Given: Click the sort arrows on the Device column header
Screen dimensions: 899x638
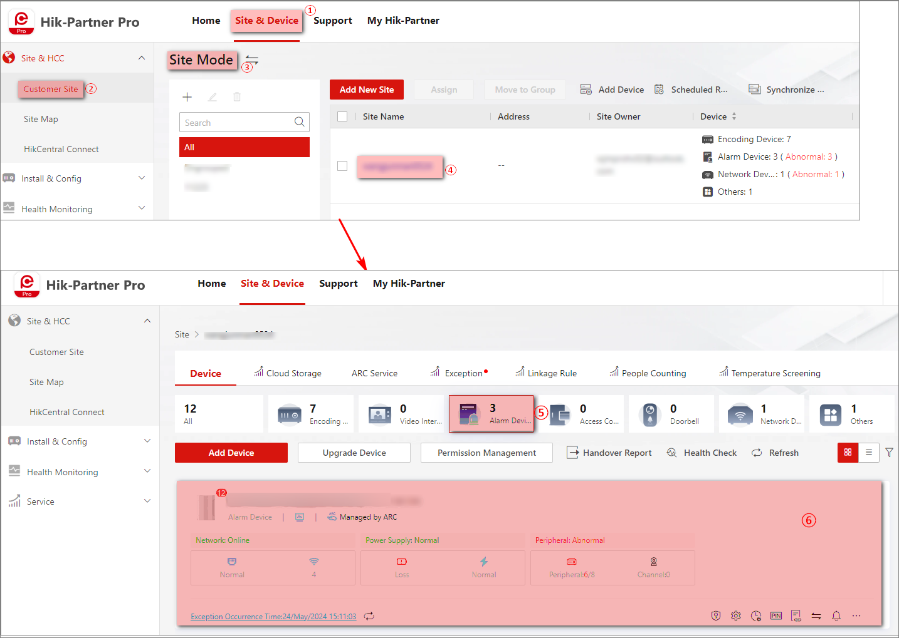Looking at the screenshot, I should (734, 116).
